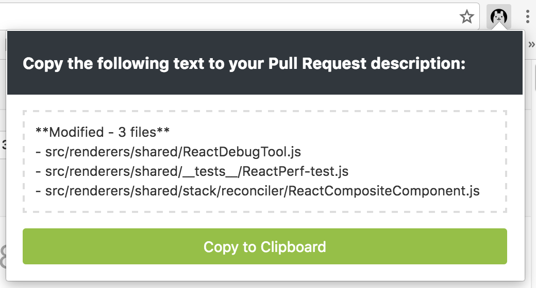The image size is (536, 288).
Task: Toggle the bunny extension icon
Action: tap(499, 17)
